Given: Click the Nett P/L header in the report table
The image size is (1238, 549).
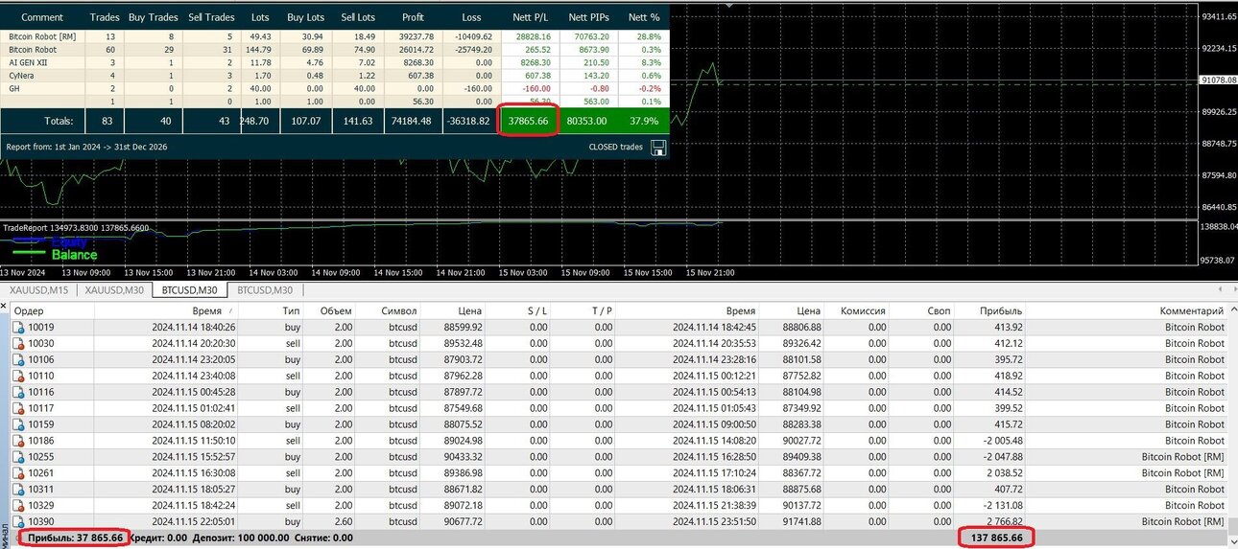Looking at the screenshot, I should (x=528, y=17).
